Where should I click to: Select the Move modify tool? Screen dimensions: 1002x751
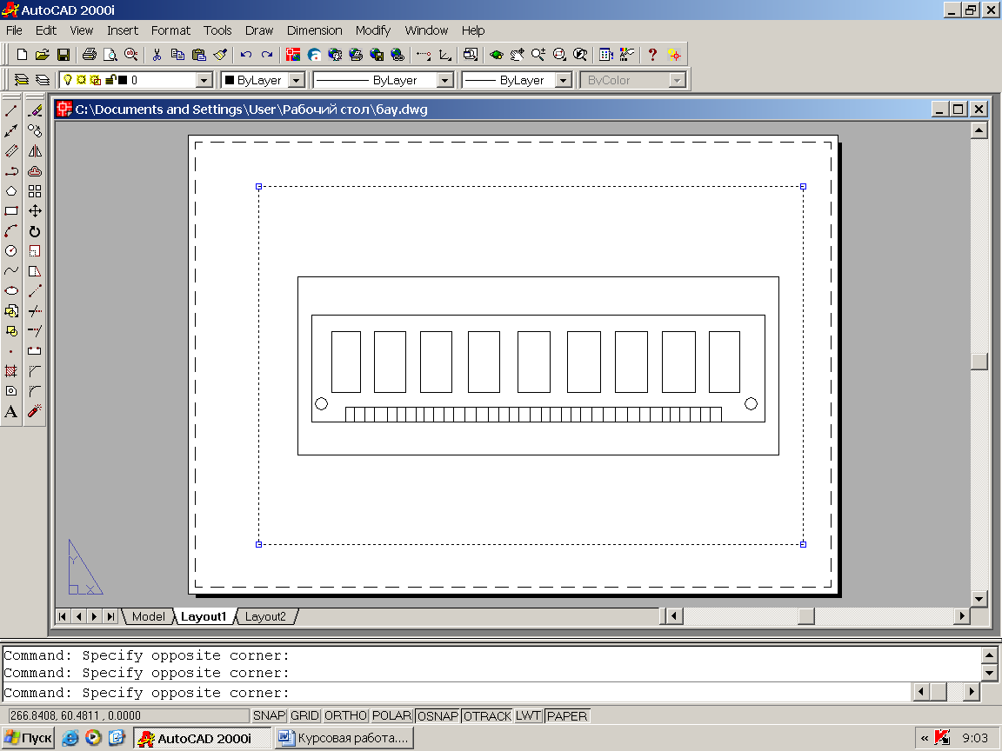pos(35,210)
